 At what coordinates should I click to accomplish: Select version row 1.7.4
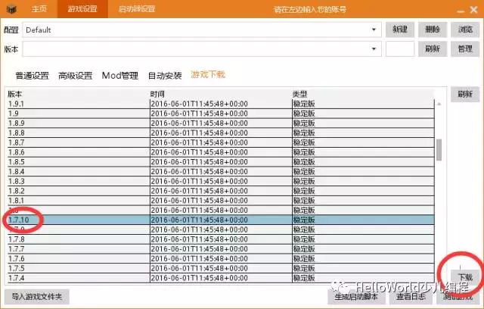pos(221,278)
